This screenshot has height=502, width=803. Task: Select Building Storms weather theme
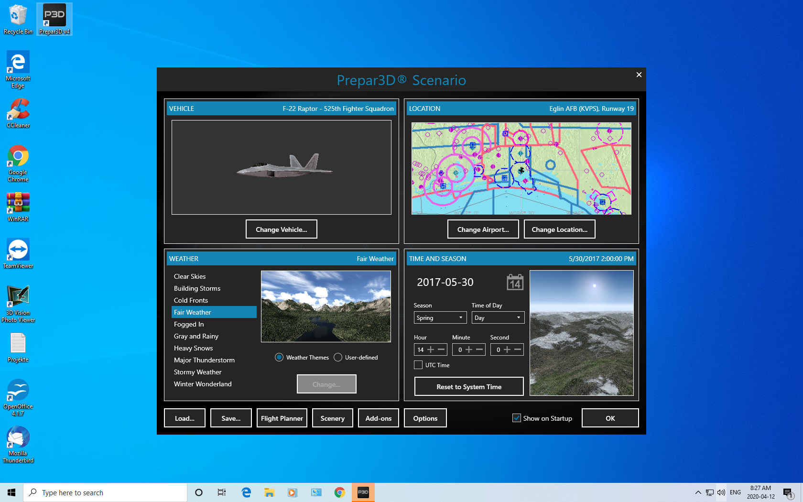[214, 288]
